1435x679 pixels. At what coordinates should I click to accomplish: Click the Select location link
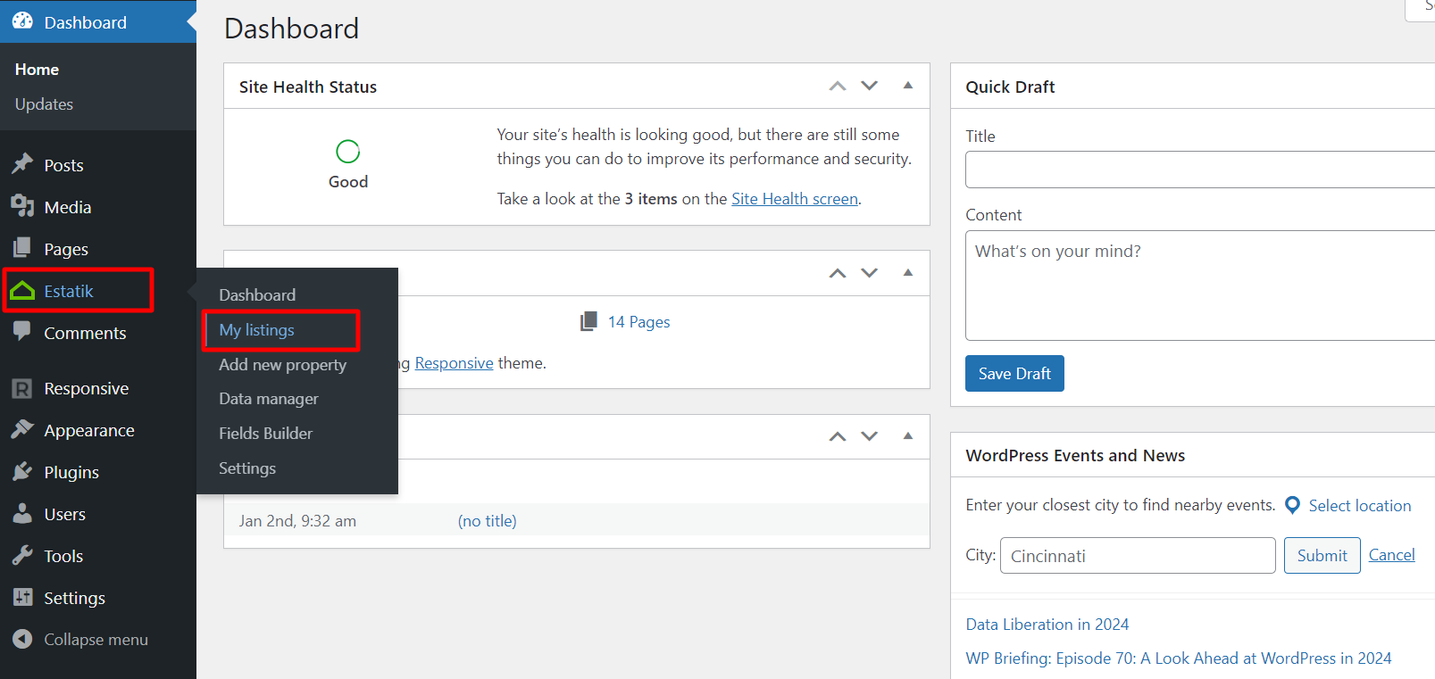1360,506
